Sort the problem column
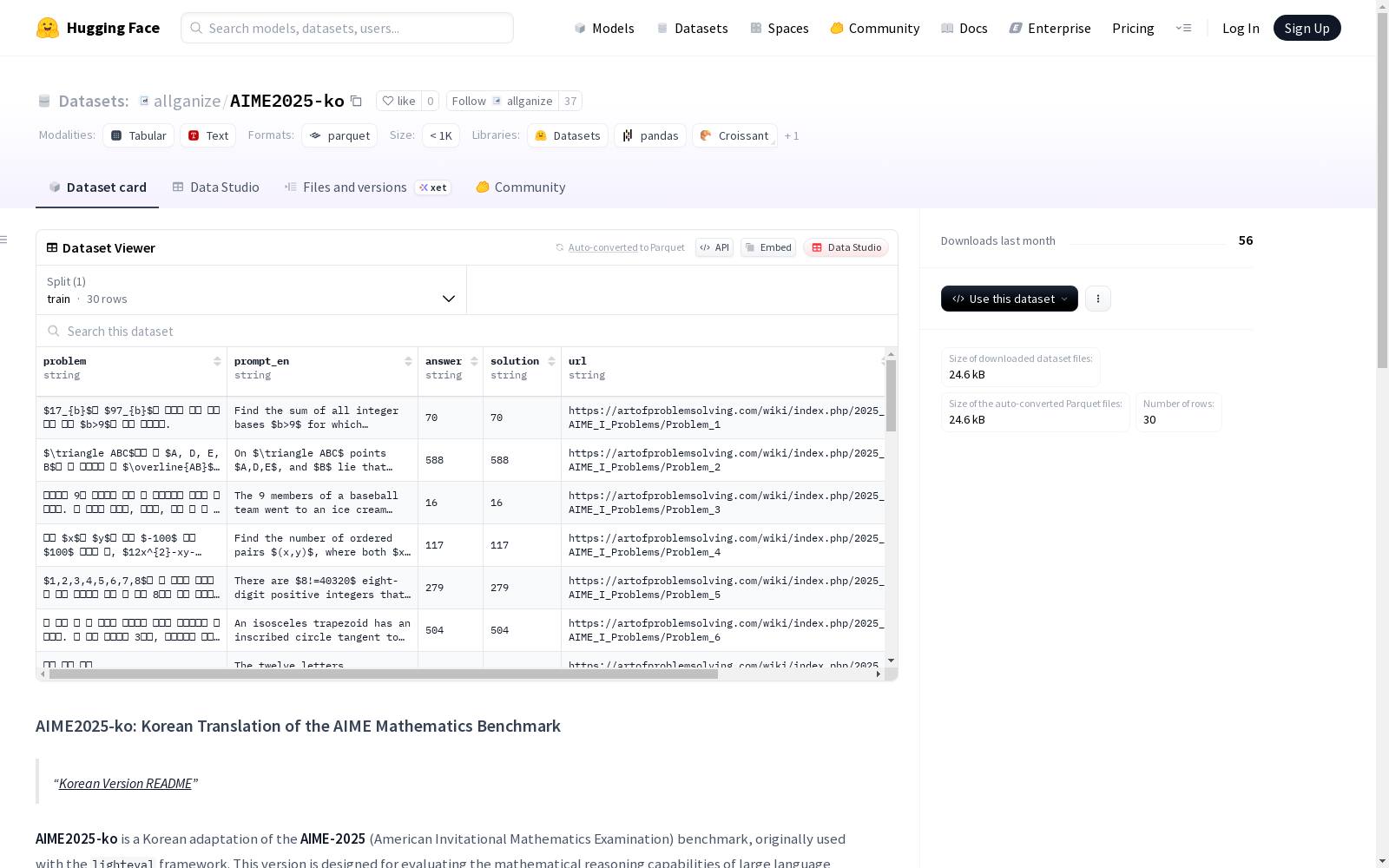 (x=217, y=361)
